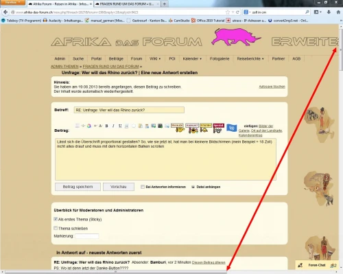The height and width of the screenshot is (274, 343).
Task: Toggle 'Bei Antworten informieren' checkbox
Action: pyautogui.click(x=143, y=187)
